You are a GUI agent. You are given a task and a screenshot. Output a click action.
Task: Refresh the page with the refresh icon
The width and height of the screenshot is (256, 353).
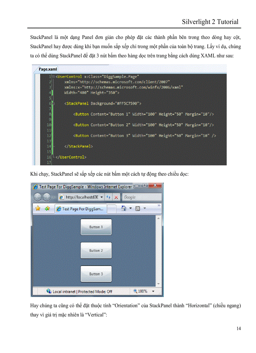point(109,197)
